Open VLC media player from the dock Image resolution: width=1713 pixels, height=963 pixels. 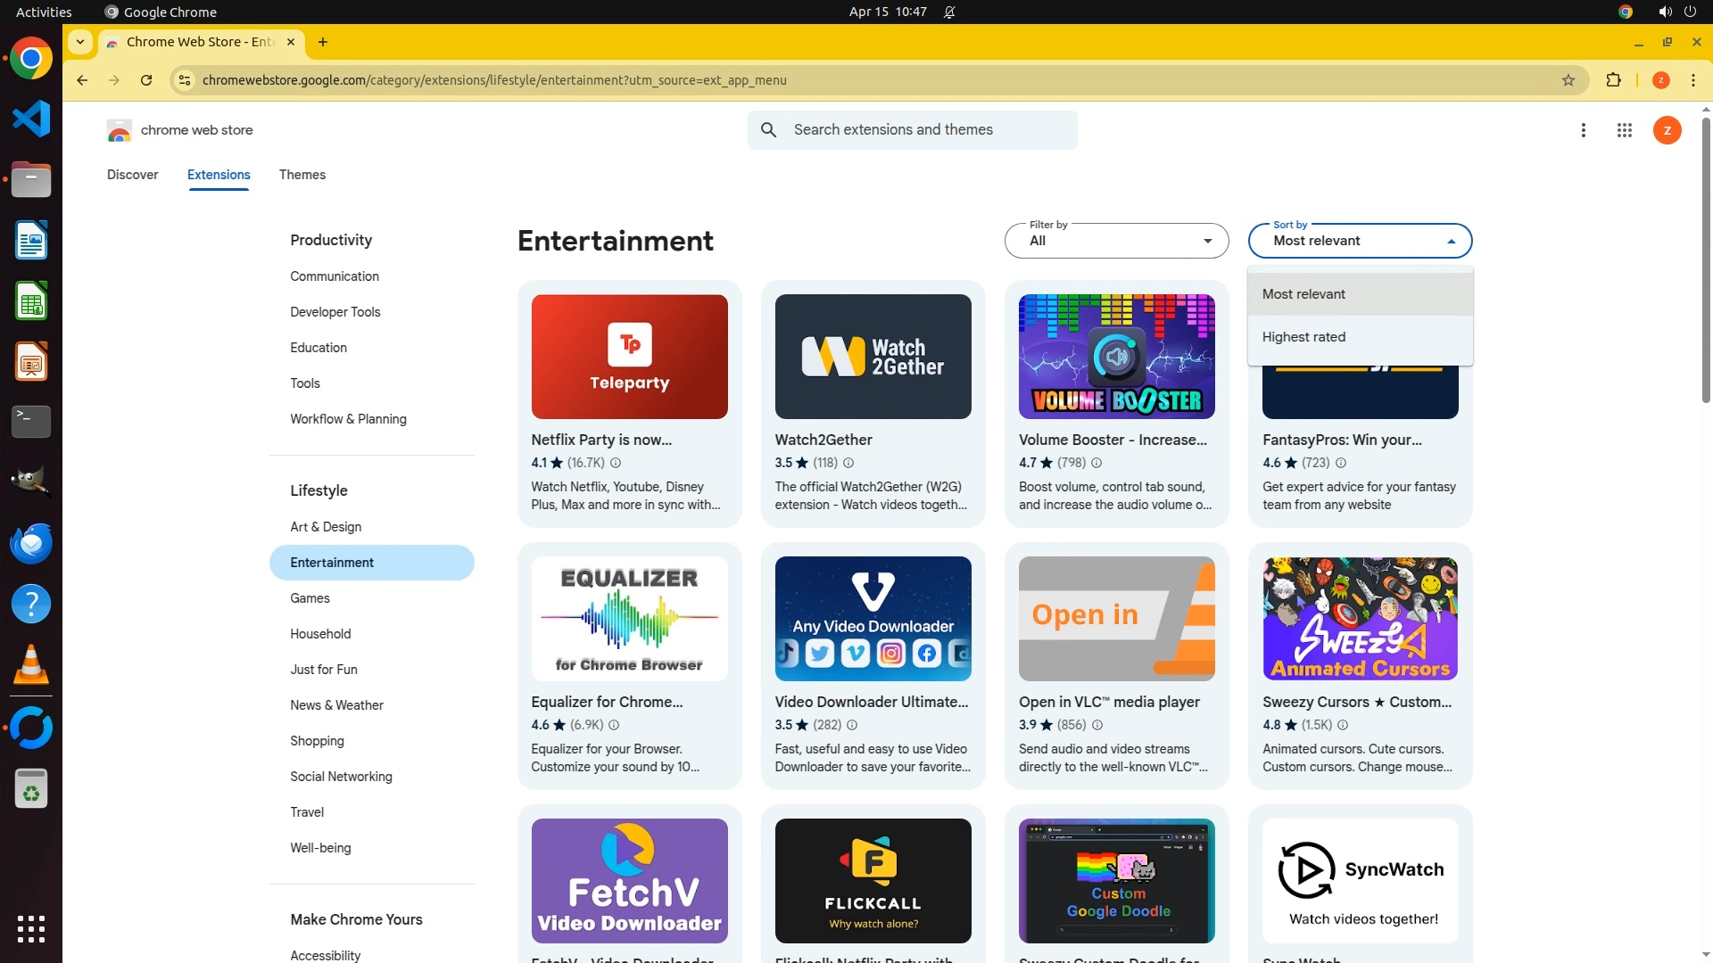click(x=30, y=665)
